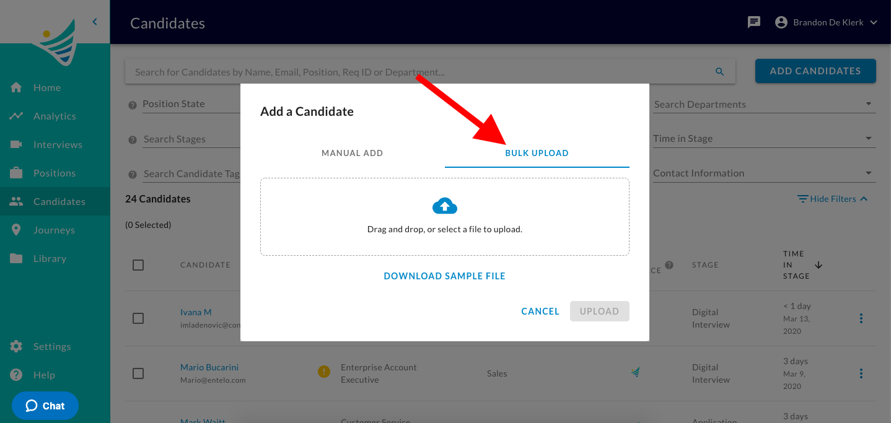The image size is (891, 423).
Task: Collapse filters with Hide Filters
Action: click(833, 199)
